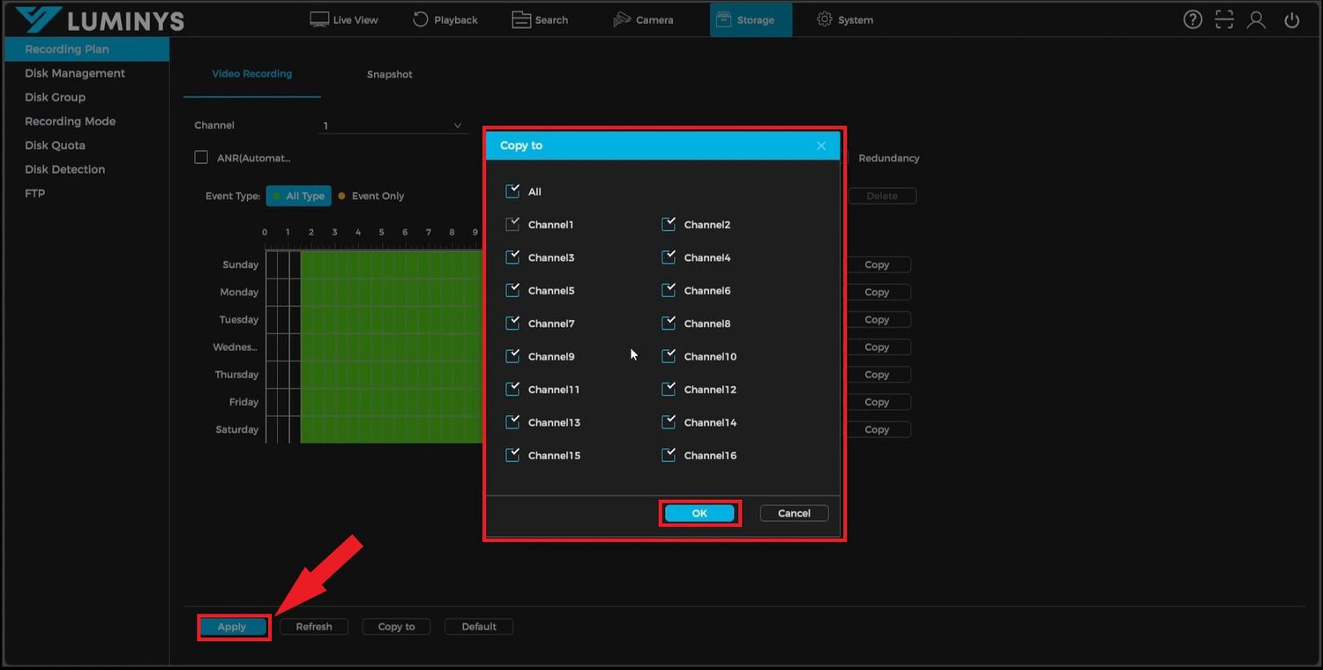The height and width of the screenshot is (670, 1323).
Task: Open Playback from top navigation
Action: tap(445, 19)
